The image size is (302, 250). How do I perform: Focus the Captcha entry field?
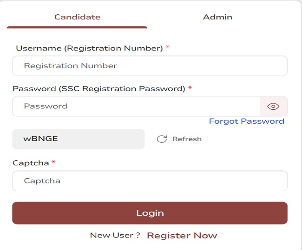[150, 181]
